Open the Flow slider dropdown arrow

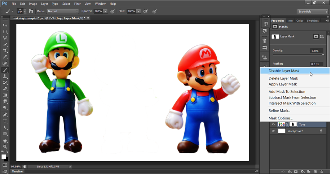138,12
